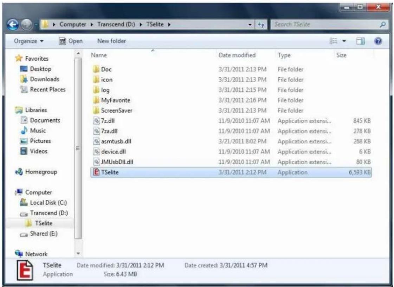
Task: Change view with the view icon
Action: (333, 41)
